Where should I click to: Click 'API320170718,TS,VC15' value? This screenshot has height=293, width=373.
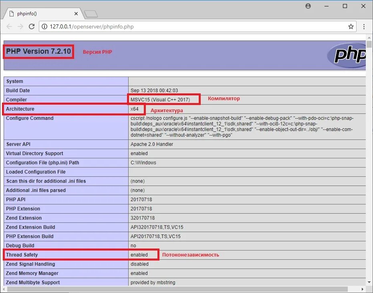(157, 227)
